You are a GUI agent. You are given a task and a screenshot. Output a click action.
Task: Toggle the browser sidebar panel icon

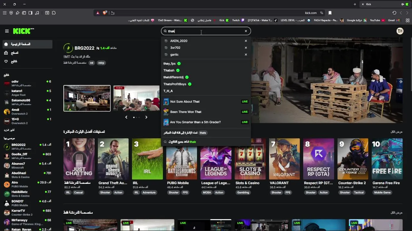click(x=30, y=13)
